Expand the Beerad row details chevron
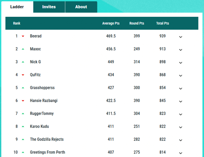The height and width of the screenshot is (157, 204). (x=180, y=37)
